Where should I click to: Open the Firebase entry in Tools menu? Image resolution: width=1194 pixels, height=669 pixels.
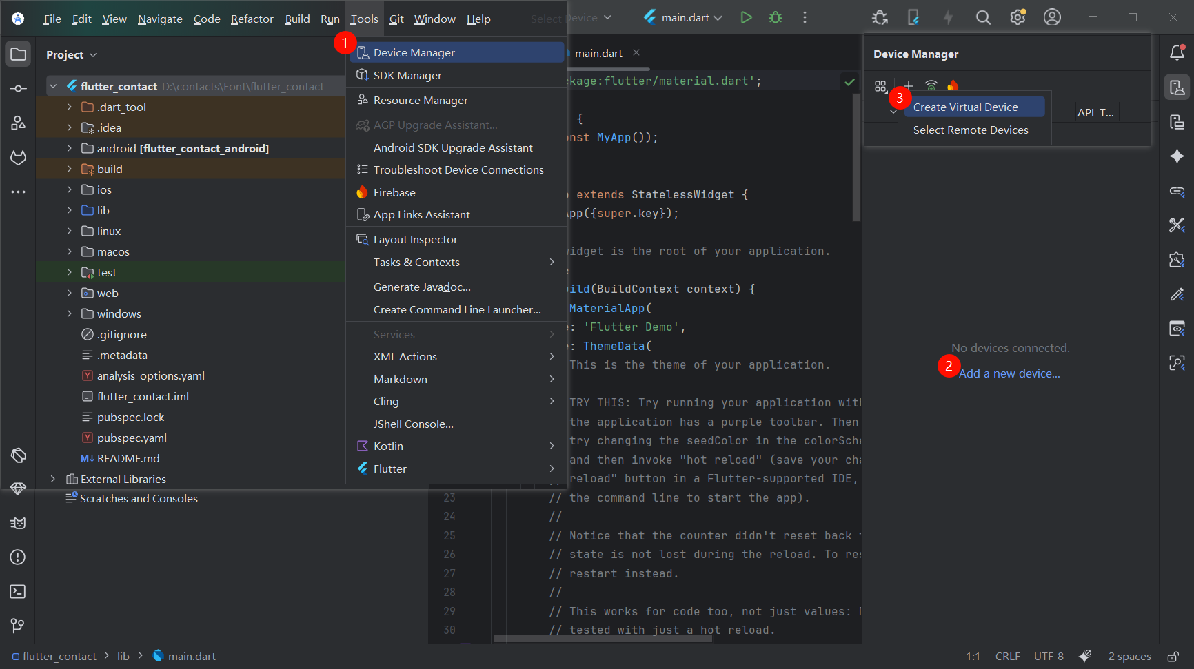[x=456, y=192]
